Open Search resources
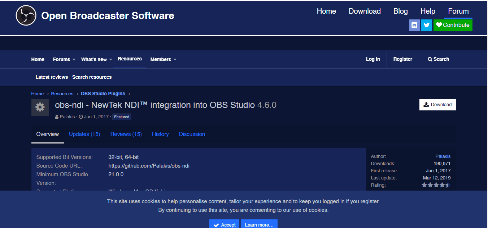The width and height of the screenshot is (488, 228). (x=92, y=77)
